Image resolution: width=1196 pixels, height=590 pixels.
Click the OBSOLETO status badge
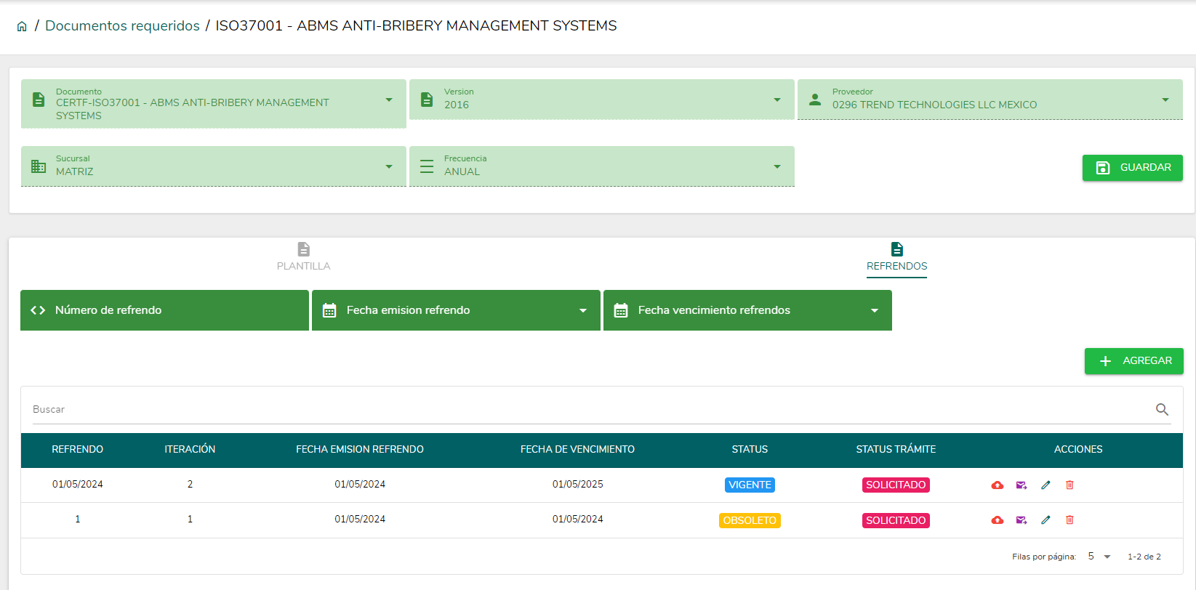point(750,520)
